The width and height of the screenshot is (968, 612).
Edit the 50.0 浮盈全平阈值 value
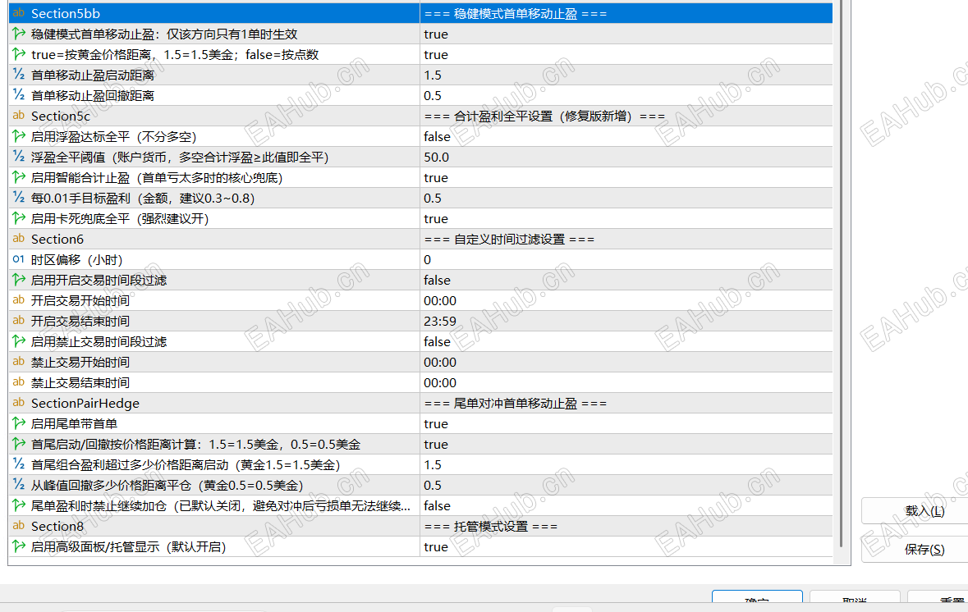point(626,157)
